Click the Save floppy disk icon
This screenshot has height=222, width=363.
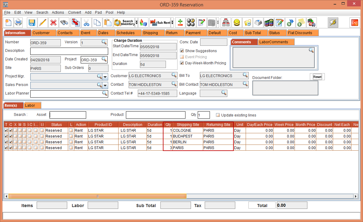tap(32, 23)
